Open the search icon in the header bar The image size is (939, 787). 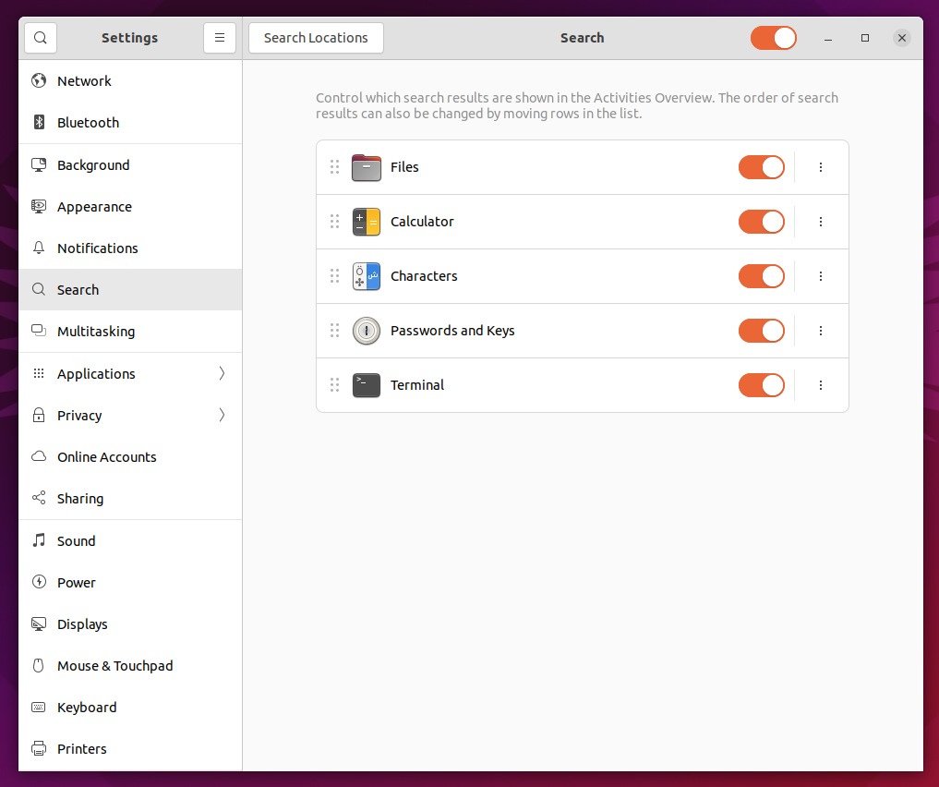(x=40, y=38)
